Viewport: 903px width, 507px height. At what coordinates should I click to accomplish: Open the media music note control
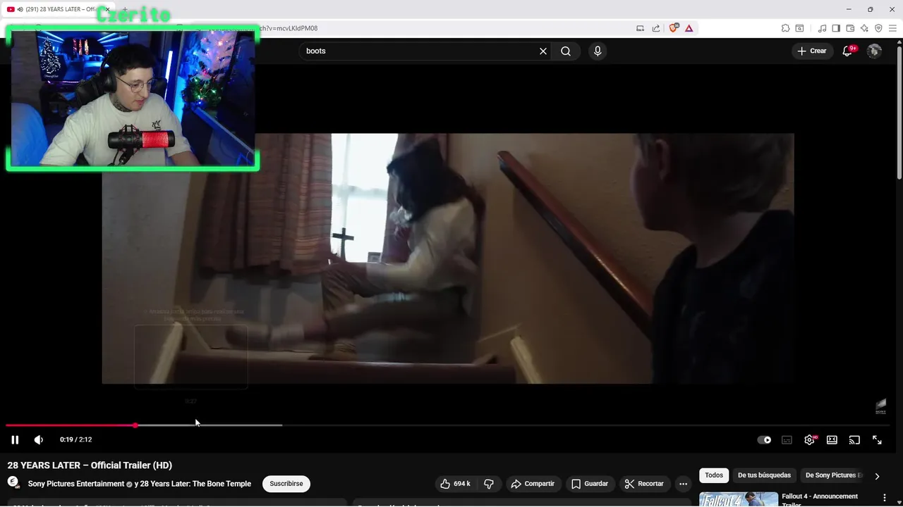pyautogui.click(x=822, y=28)
